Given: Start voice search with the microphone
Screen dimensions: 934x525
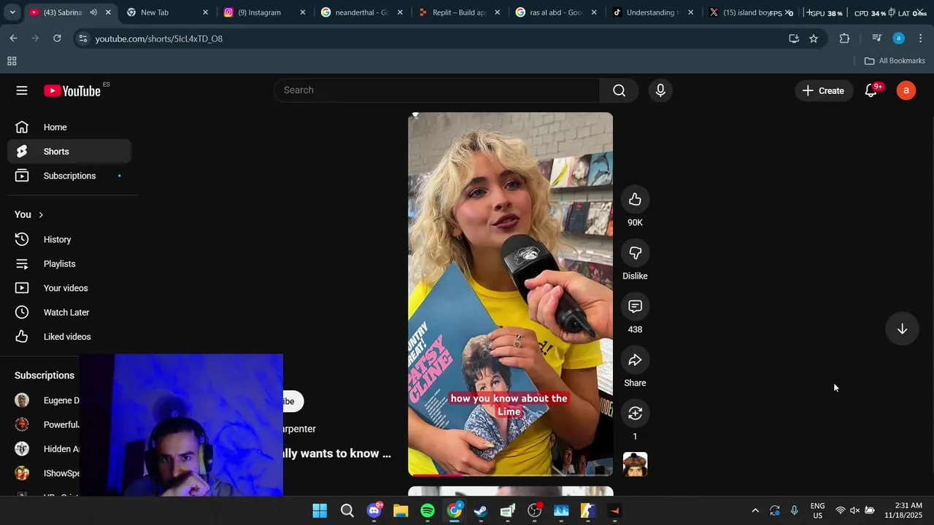Looking at the screenshot, I should [x=660, y=90].
